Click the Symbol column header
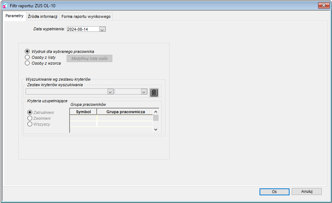Viewport: 332px width, 203px height. click(83, 112)
